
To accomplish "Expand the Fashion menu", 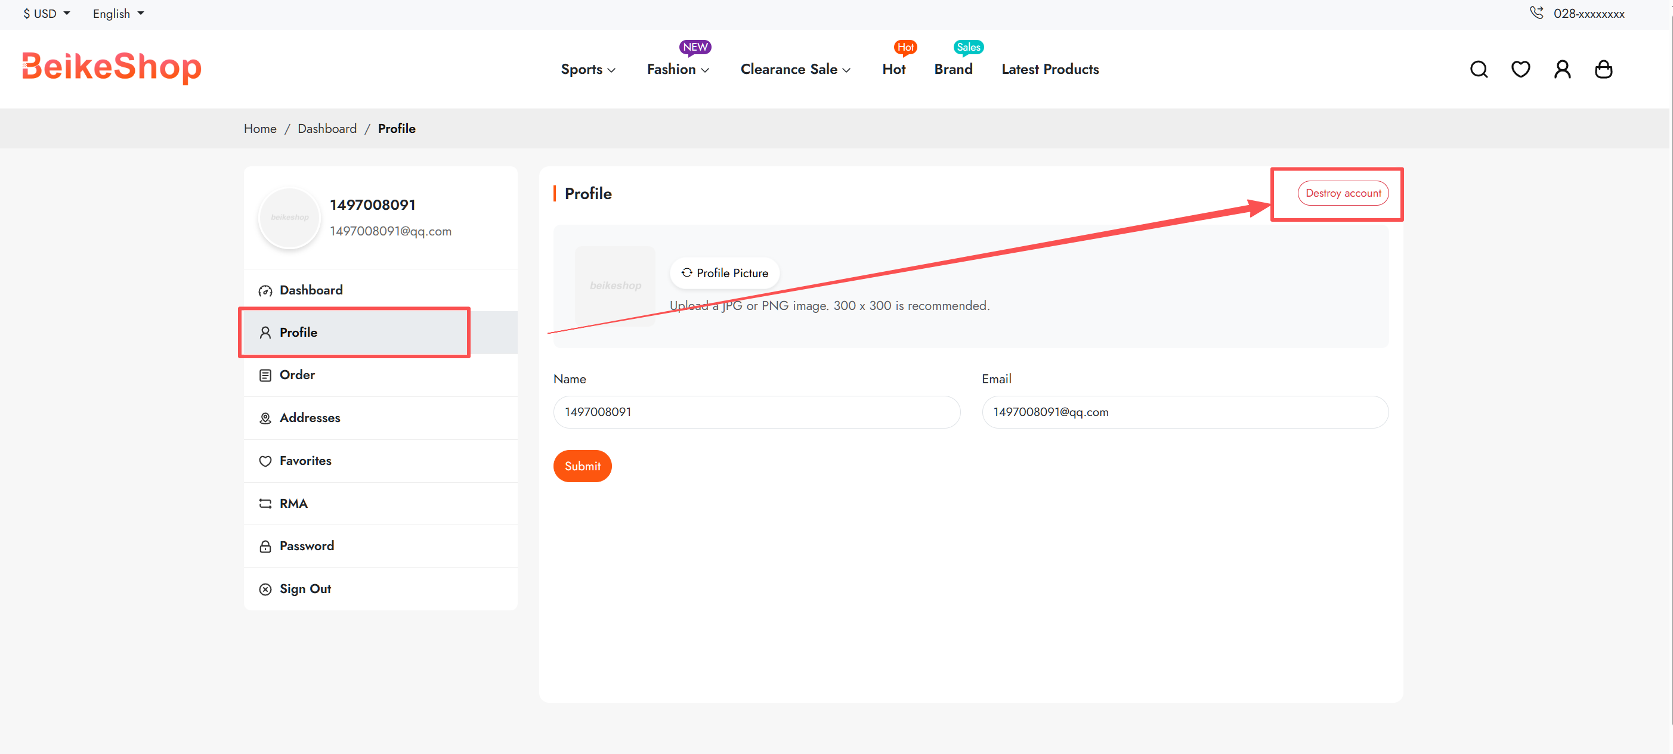I will click(x=678, y=69).
